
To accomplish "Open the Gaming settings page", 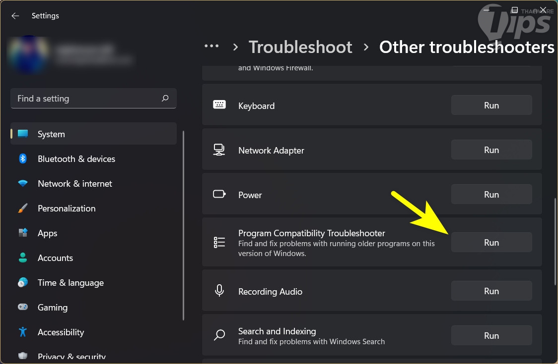I will [x=52, y=308].
